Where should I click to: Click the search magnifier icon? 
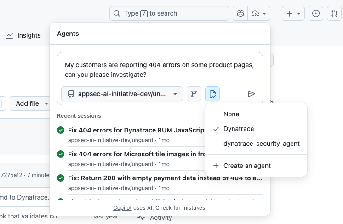click(117, 13)
